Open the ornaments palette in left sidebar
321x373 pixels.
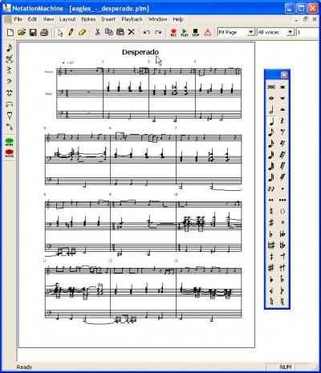tap(10, 59)
